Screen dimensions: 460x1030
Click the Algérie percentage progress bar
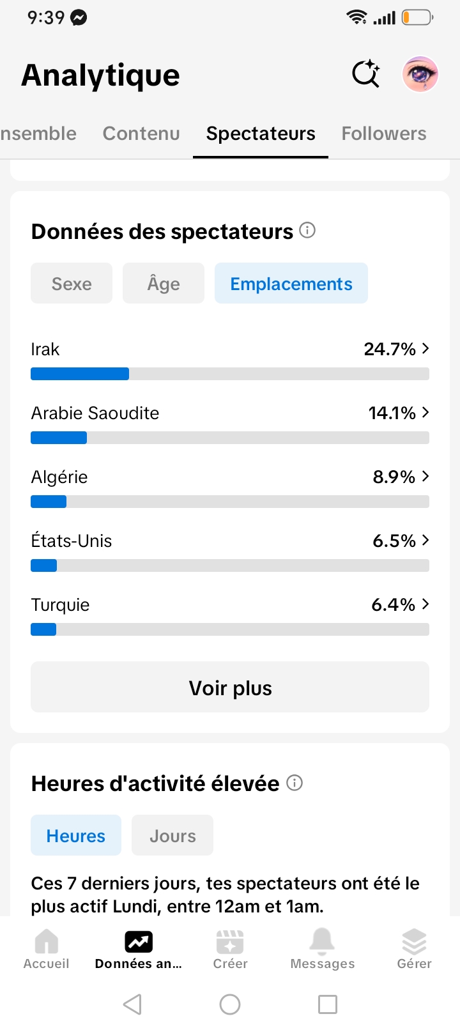pos(230,502)
